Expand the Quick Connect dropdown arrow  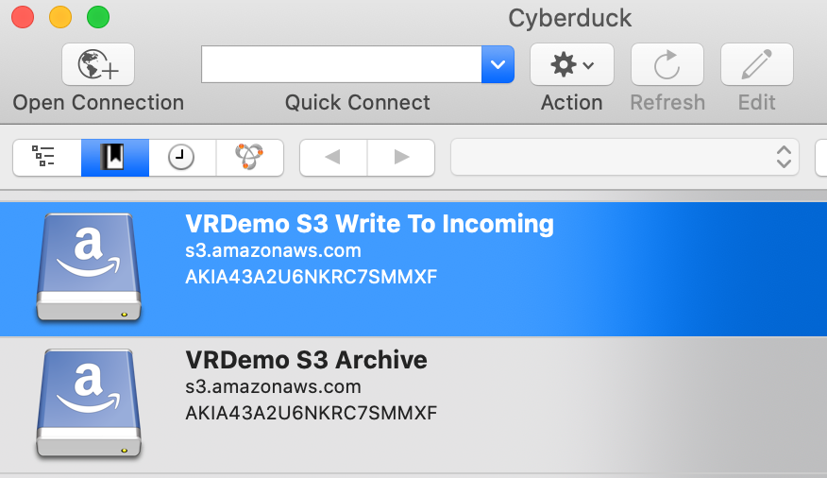pyautogui.click(x=498, y=64)
